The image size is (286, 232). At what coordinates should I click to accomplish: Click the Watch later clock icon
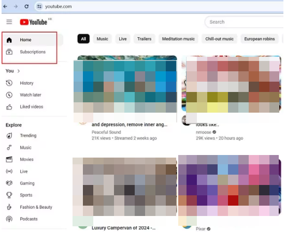point(9,95)
